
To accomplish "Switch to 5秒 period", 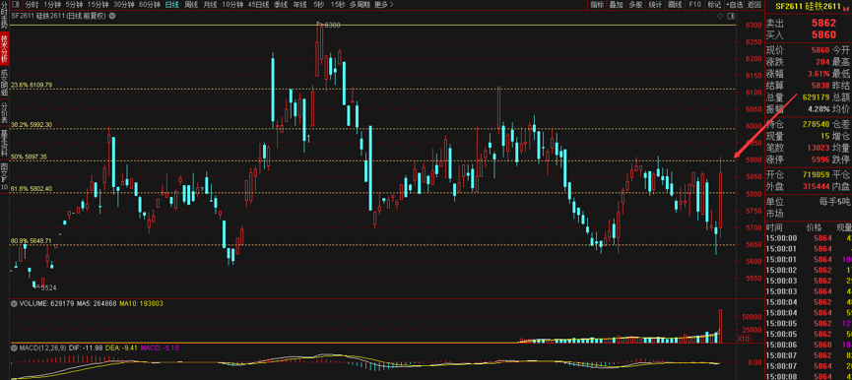I will (x=319, y=5).
